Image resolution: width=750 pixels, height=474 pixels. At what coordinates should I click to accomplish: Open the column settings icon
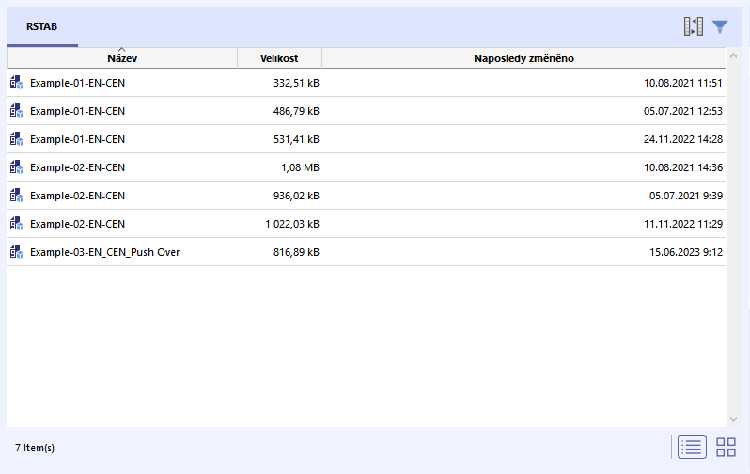click(693, 26)
